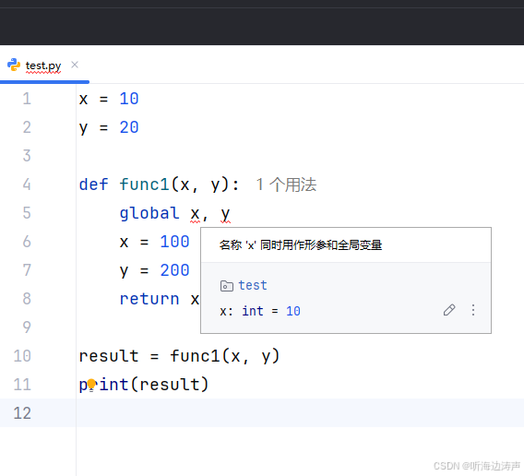Image resolution: width=524 pixels, height=476 pixels.
Task: Open the 'test' module link in tooltip
Action: (x=253, y=285)
